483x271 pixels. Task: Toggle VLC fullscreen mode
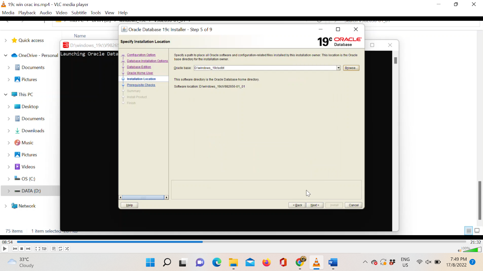[x=38, y=249]
